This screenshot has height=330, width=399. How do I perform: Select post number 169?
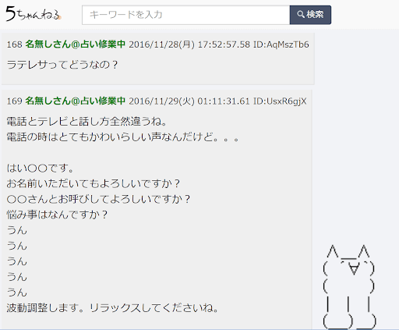(x=15, y=101)
